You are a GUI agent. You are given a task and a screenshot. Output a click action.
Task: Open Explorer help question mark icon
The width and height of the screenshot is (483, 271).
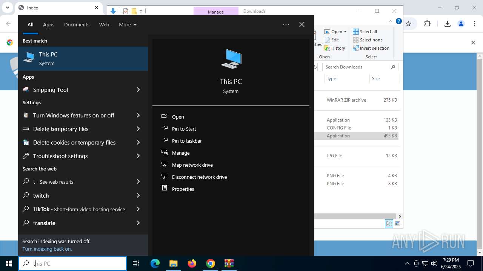coord(398,21)
